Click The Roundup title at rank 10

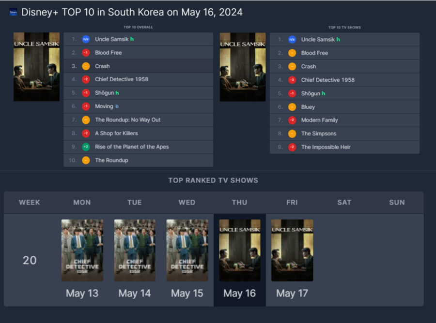click(111, 160)
